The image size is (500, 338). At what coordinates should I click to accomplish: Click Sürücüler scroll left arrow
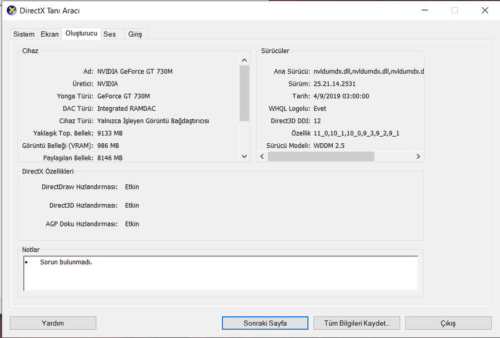coord(262,156)
